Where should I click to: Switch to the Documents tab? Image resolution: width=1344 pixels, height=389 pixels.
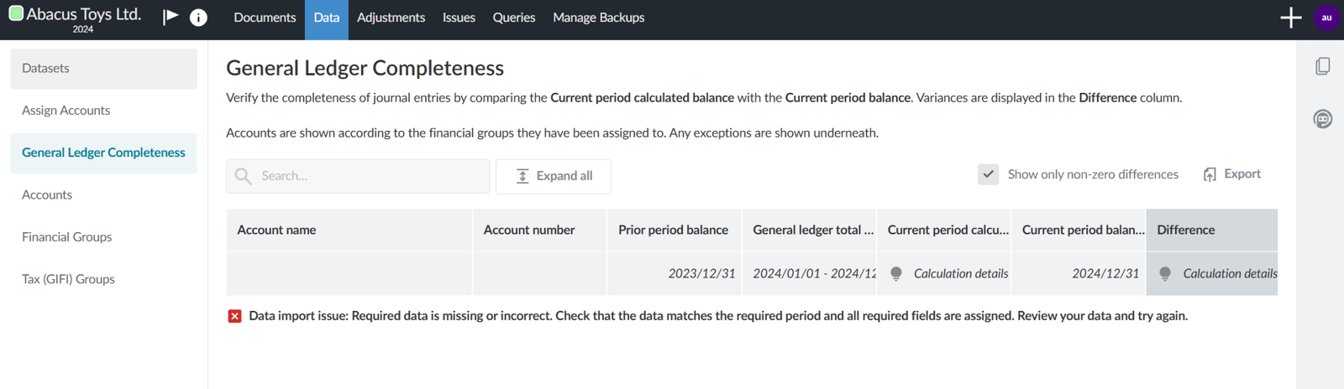(x=265, y=18)
